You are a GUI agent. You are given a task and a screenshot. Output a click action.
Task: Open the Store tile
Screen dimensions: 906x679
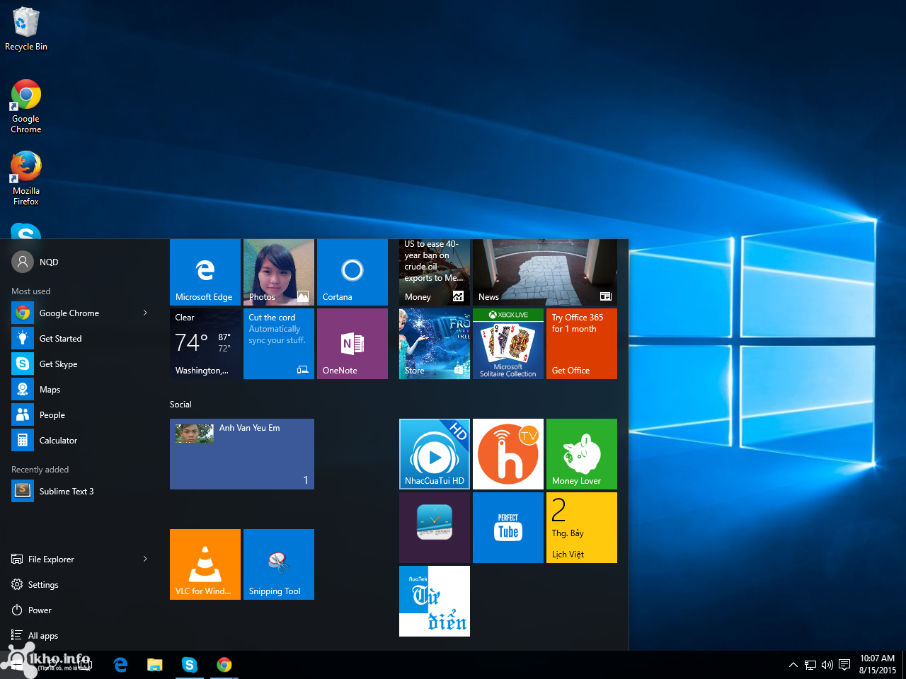click(435, 344)
